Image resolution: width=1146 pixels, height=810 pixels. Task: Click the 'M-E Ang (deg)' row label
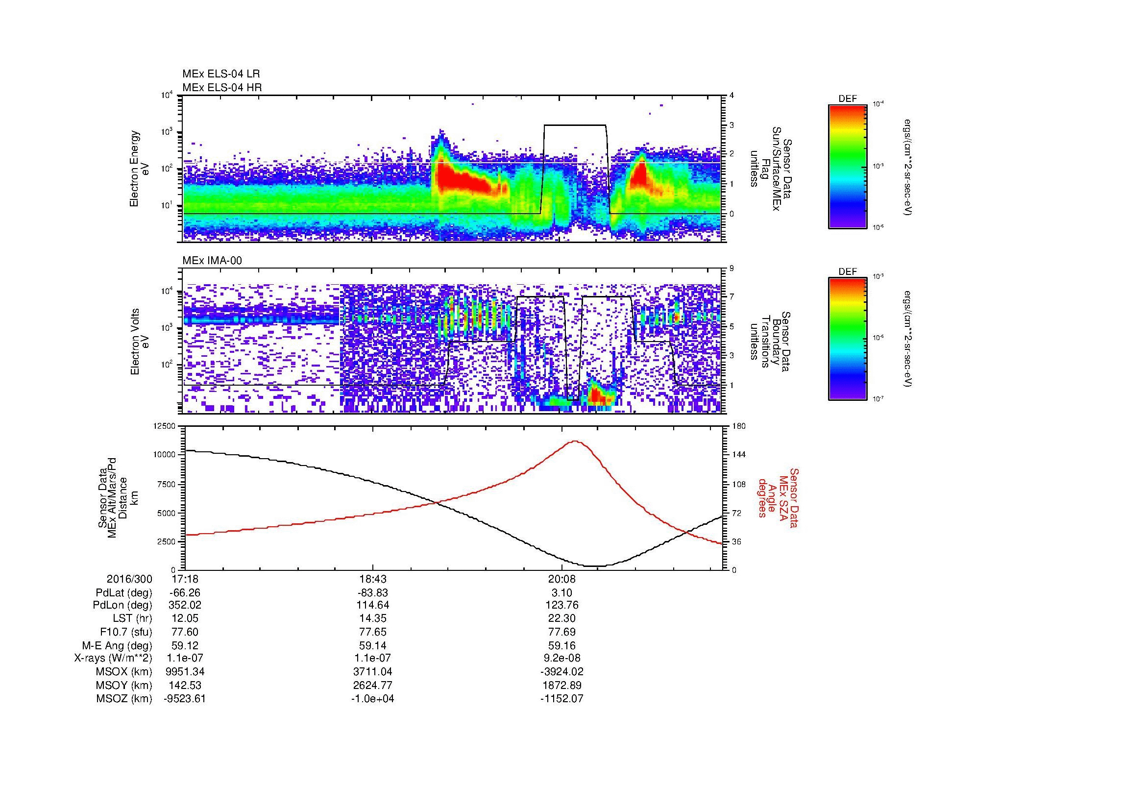pos(117,645)
